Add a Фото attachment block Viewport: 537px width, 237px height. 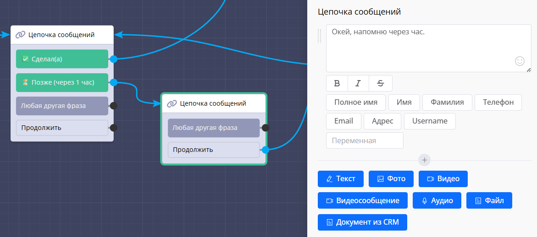[391, 179]
